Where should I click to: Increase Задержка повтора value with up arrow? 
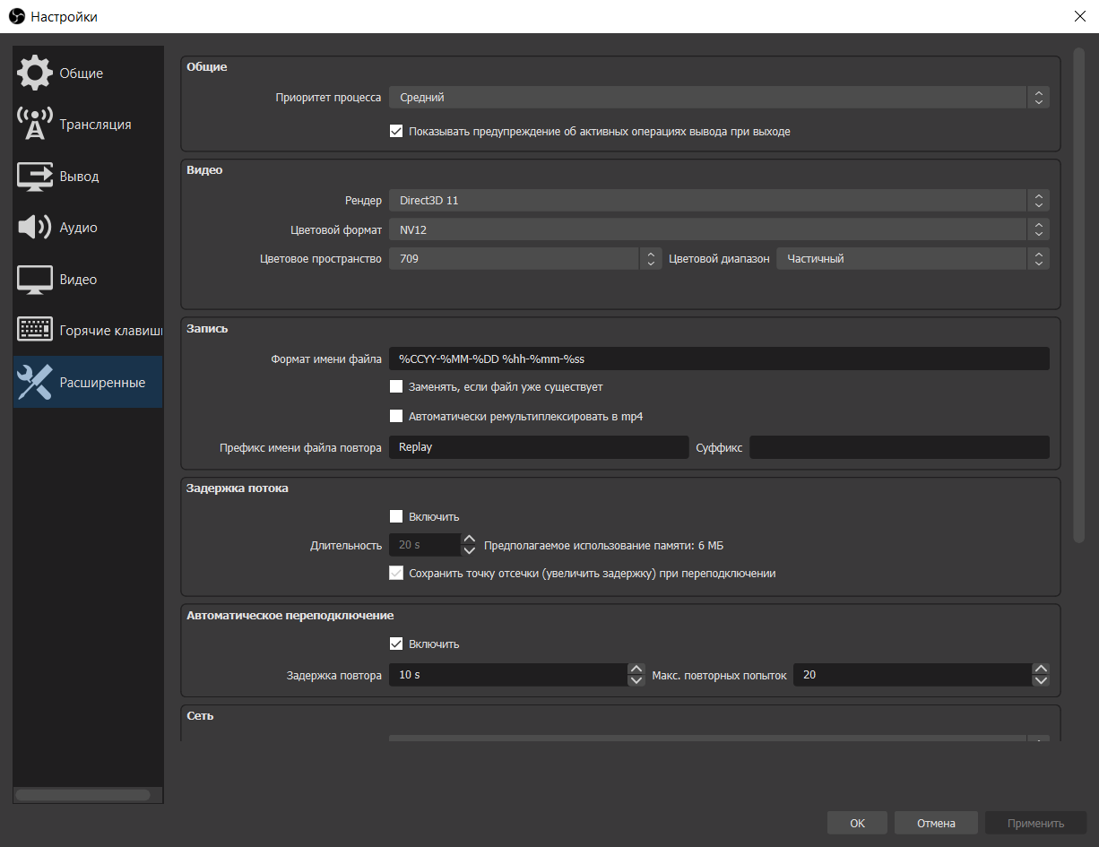[636, 669]
